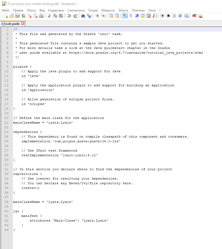The height and width of the screenshot is (249, 222).
Task: Zoom in on the text
Action: [x=97, y=16]
